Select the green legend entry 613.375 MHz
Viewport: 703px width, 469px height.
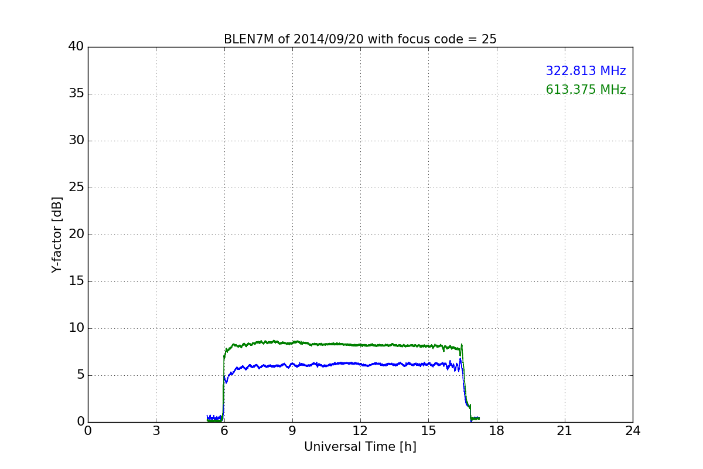coord(586,90)
